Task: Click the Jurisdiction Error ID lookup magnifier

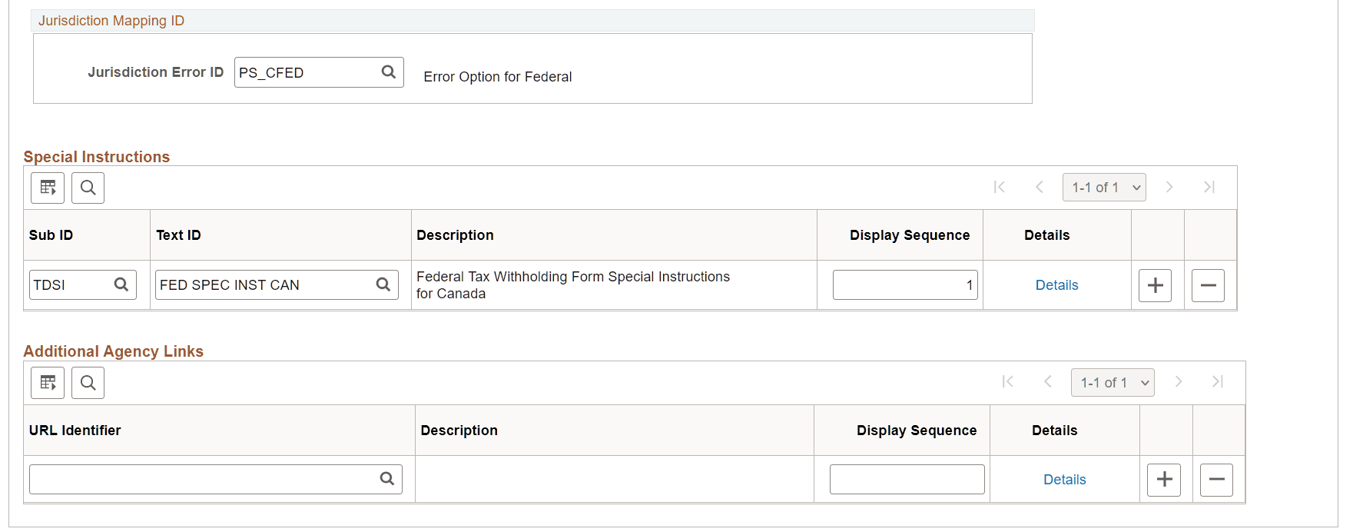Action: click(x=389, y=72)
